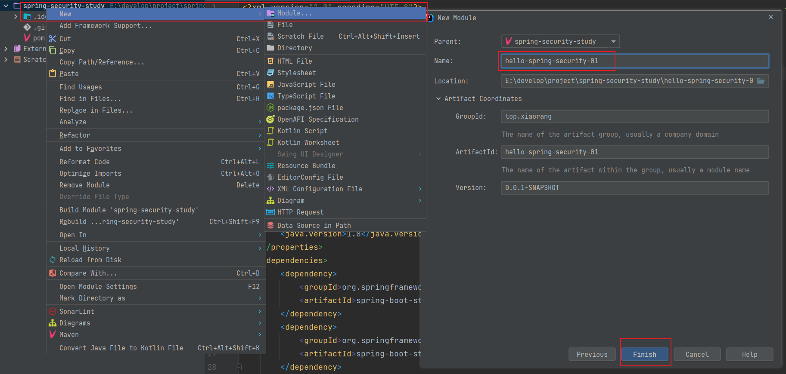Click the folder browse icon in Location field
The height and width of the screenshot is (374, 786).
click(x=761, y=81)
